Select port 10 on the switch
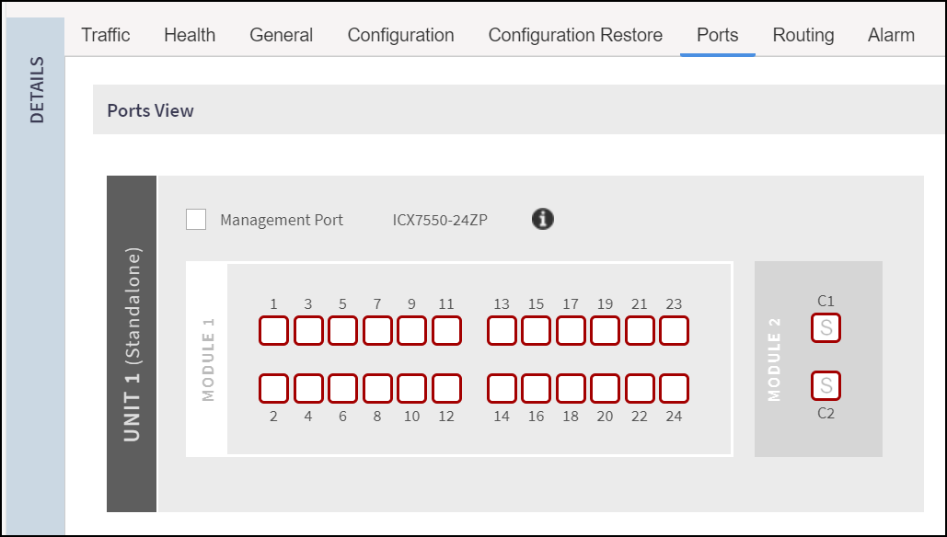This screenshot has height=537, width=947. pos(412,389)
